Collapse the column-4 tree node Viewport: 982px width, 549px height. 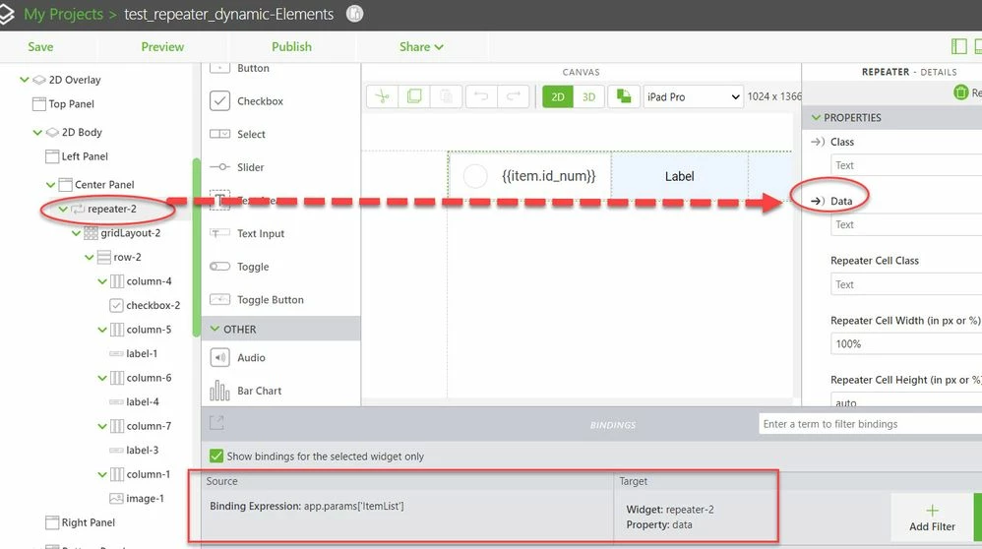[102, 281]
